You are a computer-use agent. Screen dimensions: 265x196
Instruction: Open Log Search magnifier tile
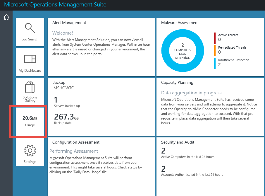(30, 32)
